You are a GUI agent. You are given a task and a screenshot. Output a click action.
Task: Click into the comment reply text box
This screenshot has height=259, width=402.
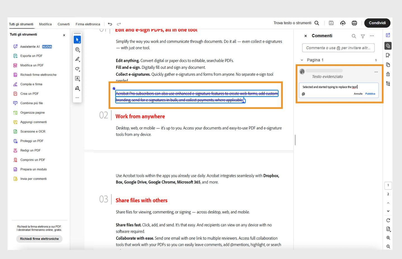point(339,87)
